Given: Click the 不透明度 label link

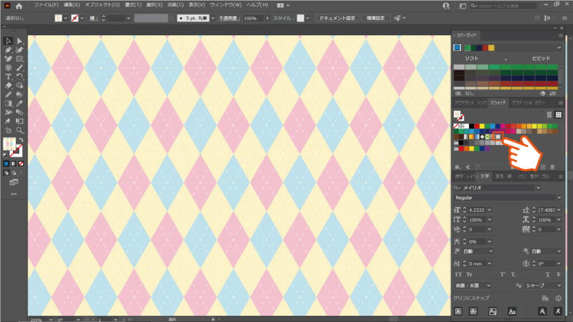Looking at the screenshot, I should tap(229, 18).
